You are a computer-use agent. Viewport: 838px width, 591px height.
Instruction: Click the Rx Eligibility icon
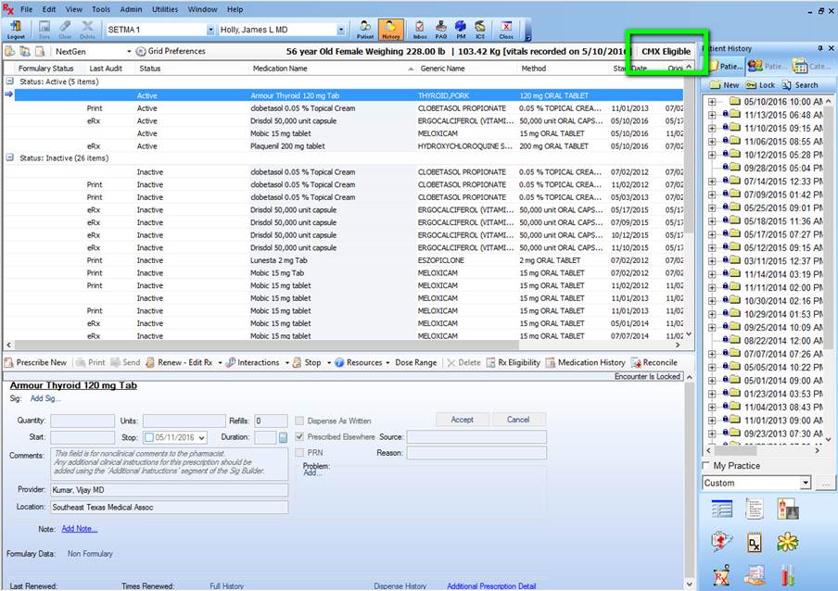click(x=490, y=362)
